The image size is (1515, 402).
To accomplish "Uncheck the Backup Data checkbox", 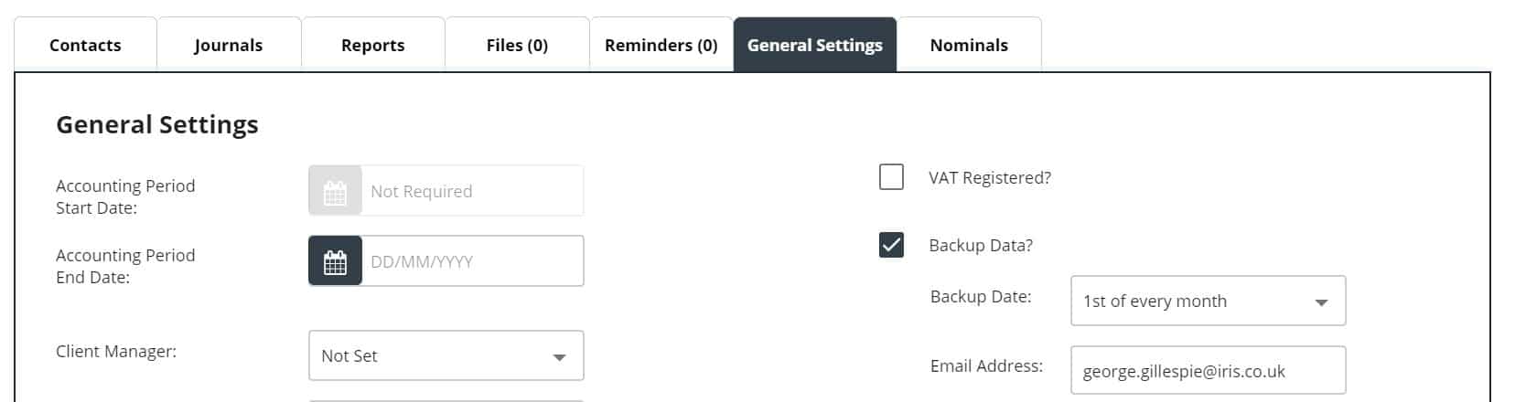I will (891, 245).
